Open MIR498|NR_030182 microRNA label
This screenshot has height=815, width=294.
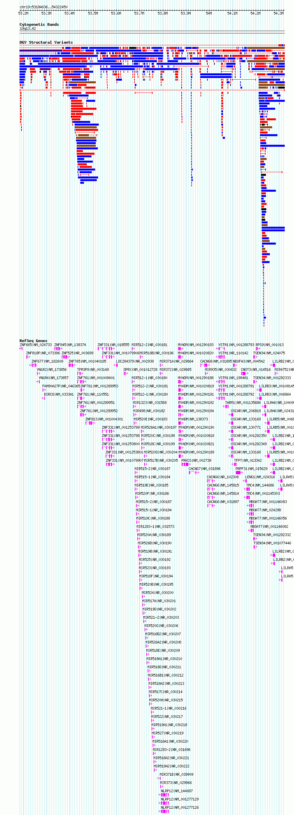[x=149, y=411]
